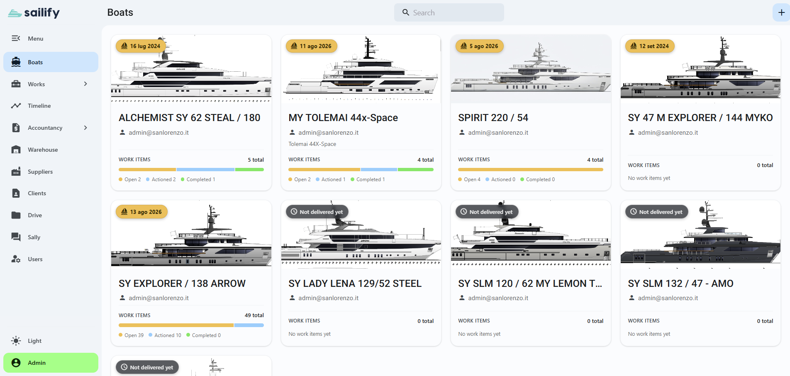Open SY SLM 132 / 47 - AMO title

(x=680, y=284)
